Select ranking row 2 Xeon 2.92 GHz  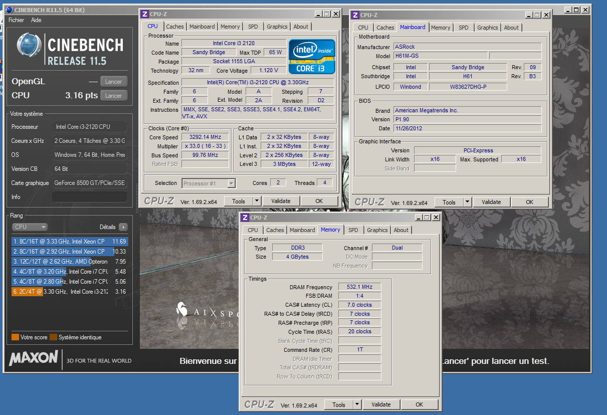70,252
